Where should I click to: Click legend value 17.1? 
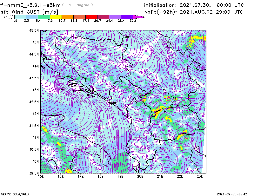tap(86, 21)
